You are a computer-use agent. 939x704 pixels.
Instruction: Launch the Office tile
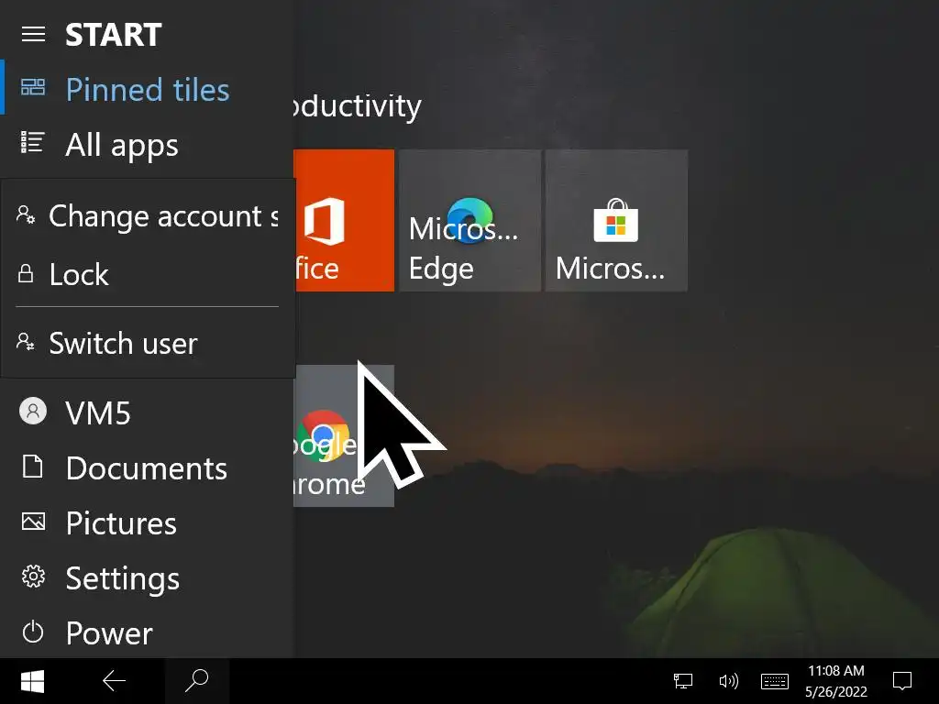(344, 220)
